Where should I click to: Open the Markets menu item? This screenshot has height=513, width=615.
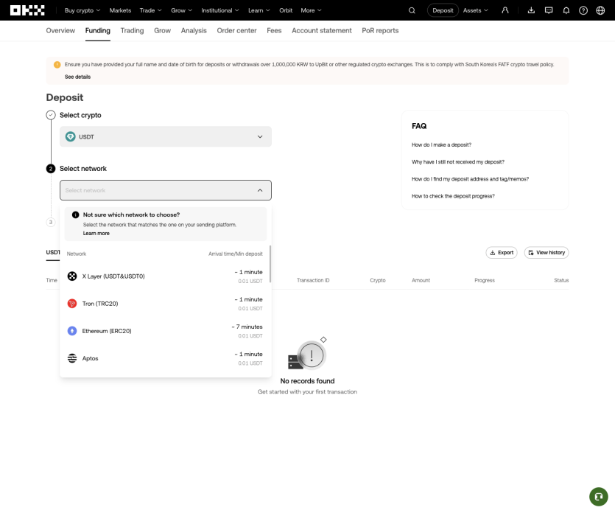120,10
